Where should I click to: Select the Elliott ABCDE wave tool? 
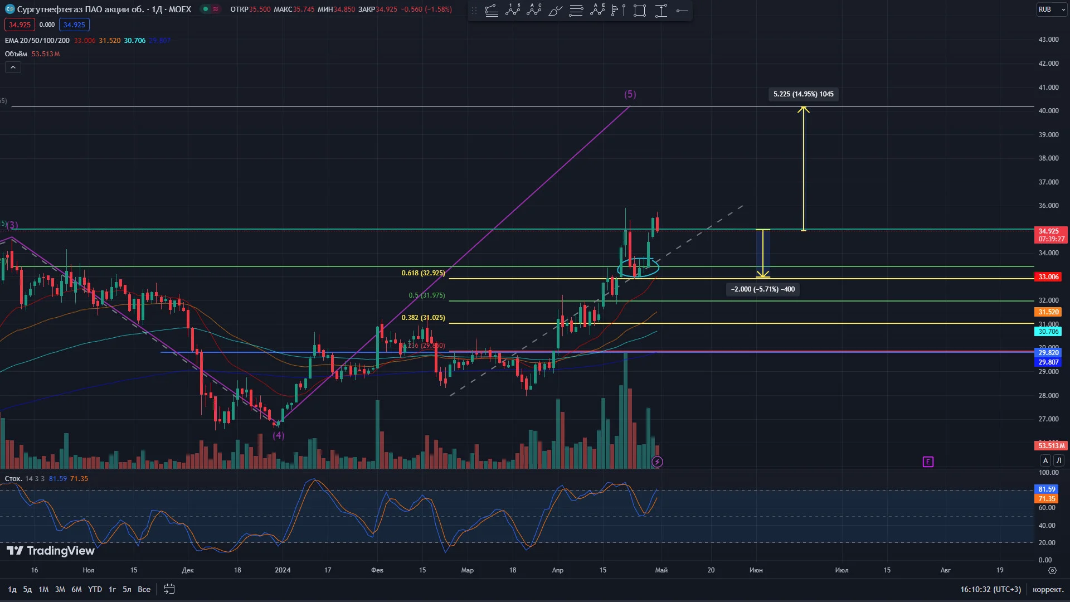click(x=597, y=11)
